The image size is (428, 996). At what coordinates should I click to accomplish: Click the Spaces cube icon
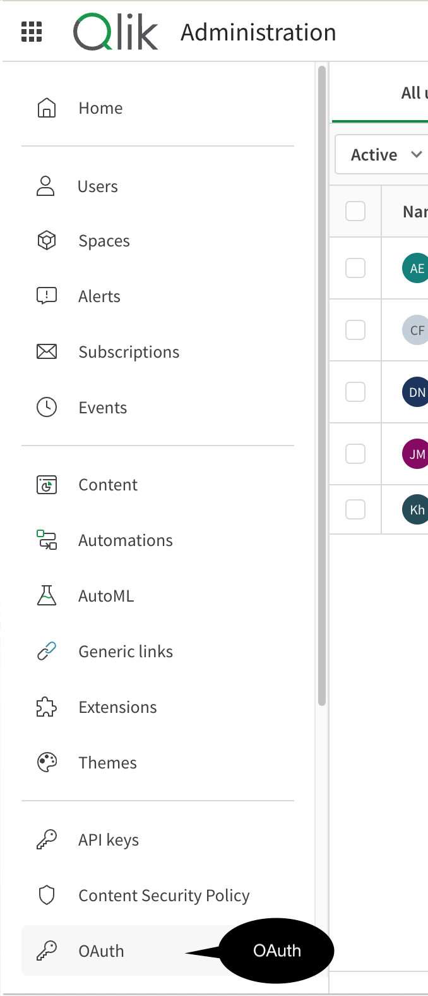click(47, 241)
